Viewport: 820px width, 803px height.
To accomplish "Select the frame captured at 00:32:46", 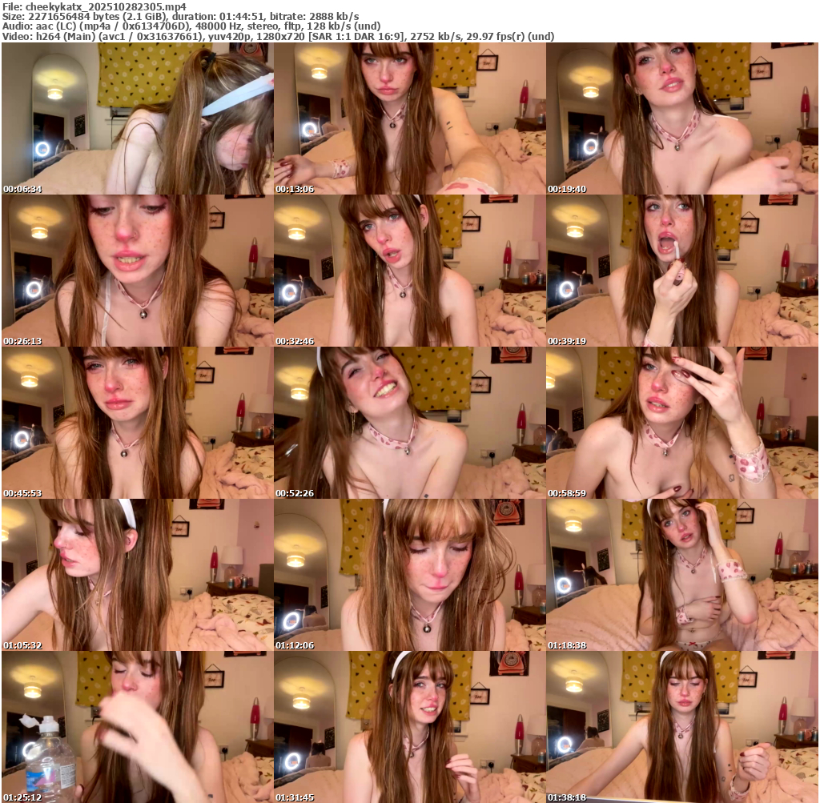I will tap(410, 271).
